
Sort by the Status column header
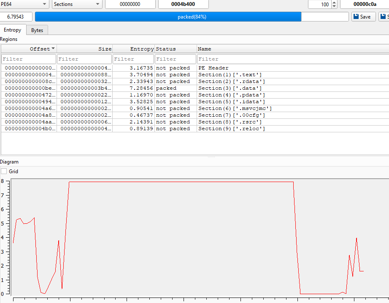176,49
